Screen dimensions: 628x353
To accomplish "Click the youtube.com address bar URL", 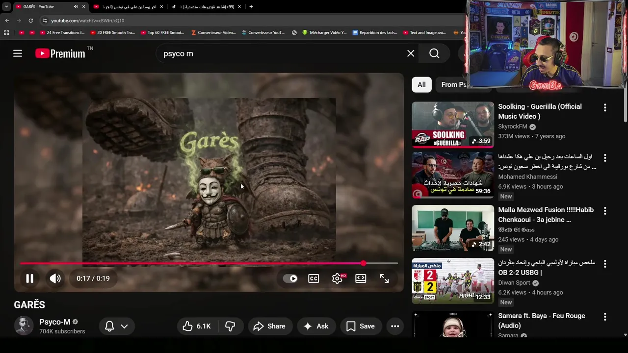I will tap(88, 21).
